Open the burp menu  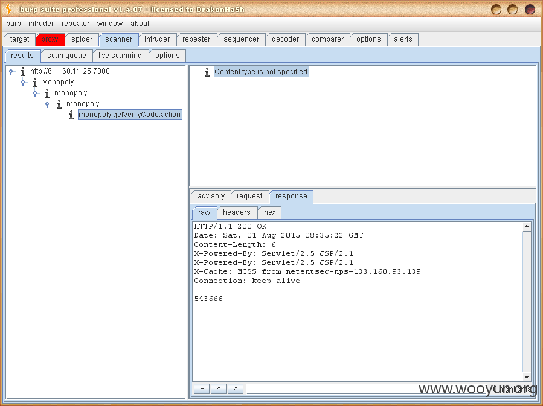(x=13, y=24)
